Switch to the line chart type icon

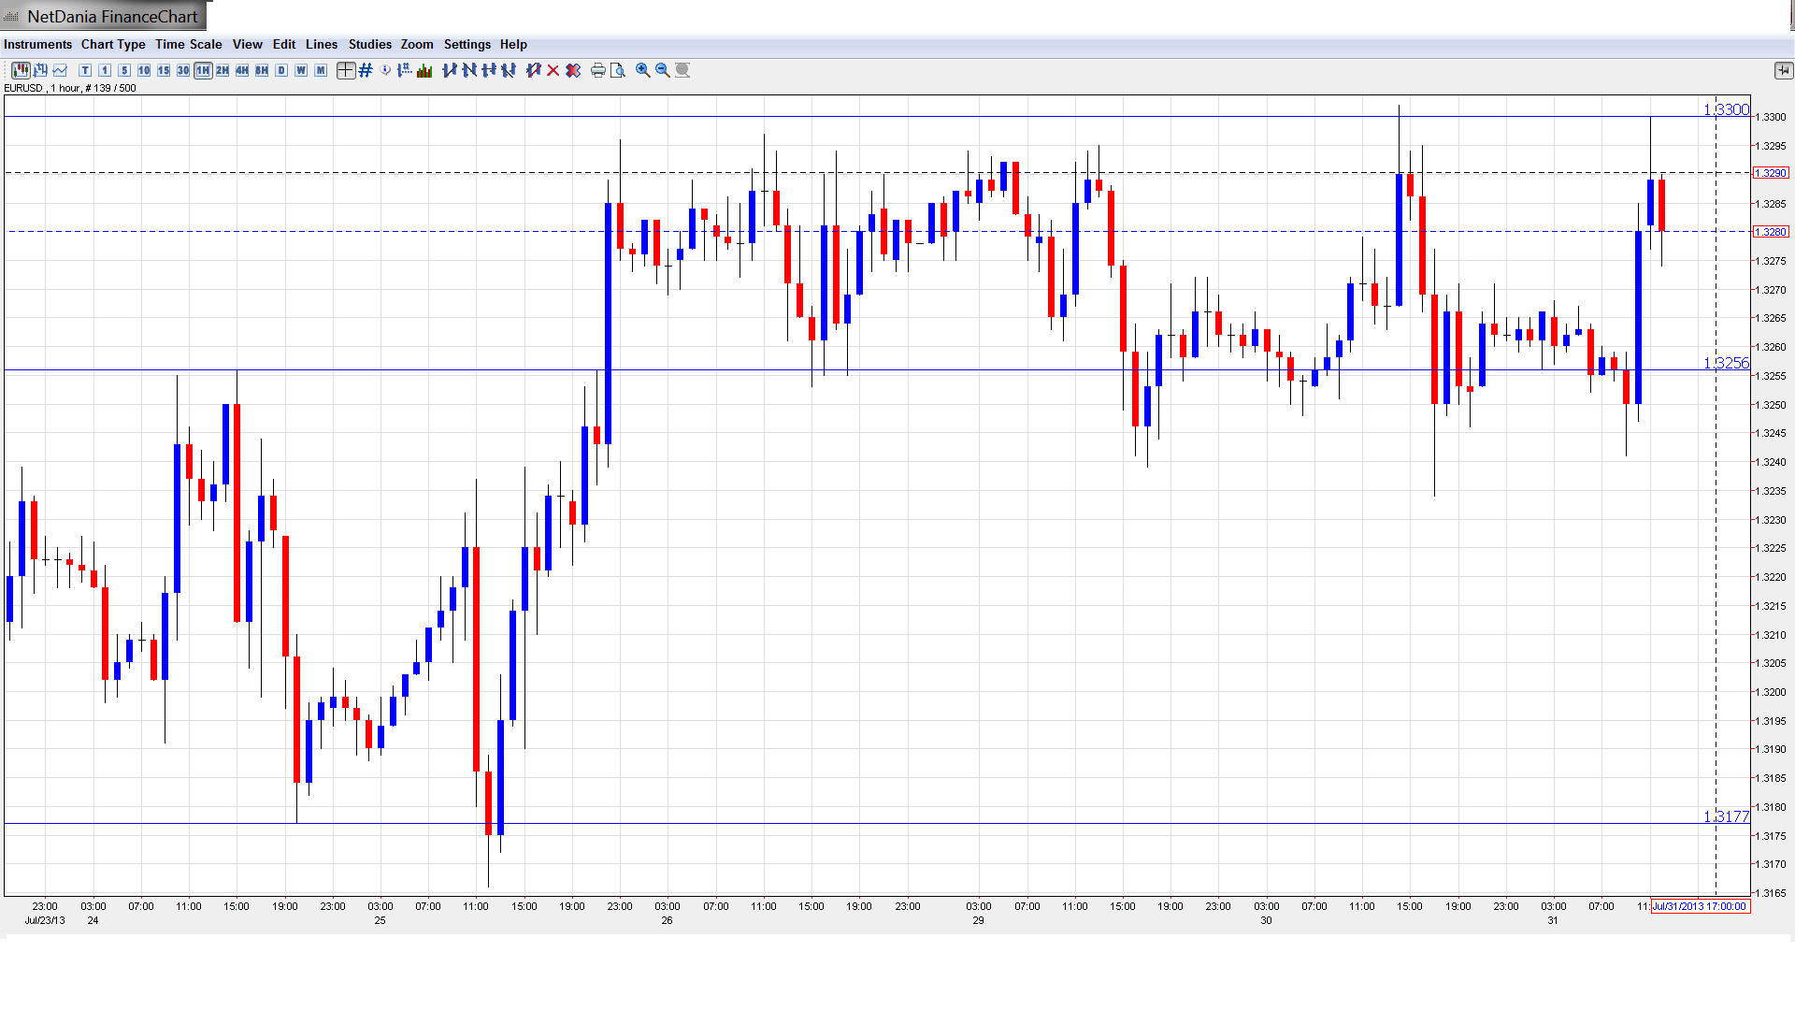pos(61,70)
